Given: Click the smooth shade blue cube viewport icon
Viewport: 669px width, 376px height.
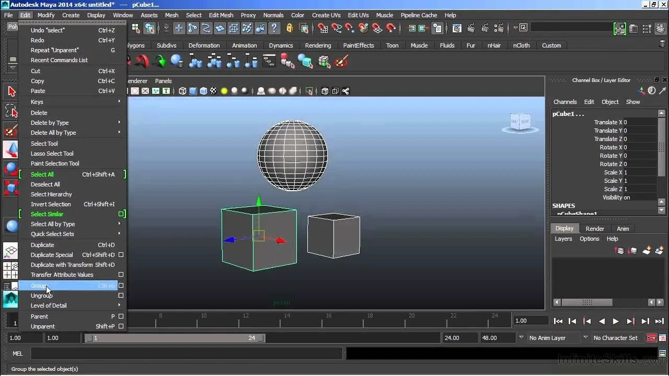Looking at the screenshot, I should [x=193, y=91].
